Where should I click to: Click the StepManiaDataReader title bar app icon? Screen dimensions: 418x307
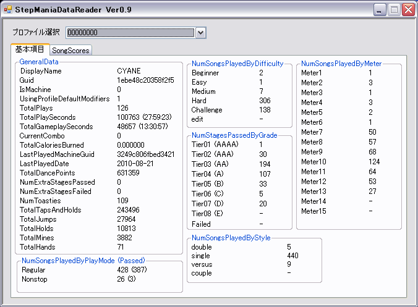click(x=8, y=10)
